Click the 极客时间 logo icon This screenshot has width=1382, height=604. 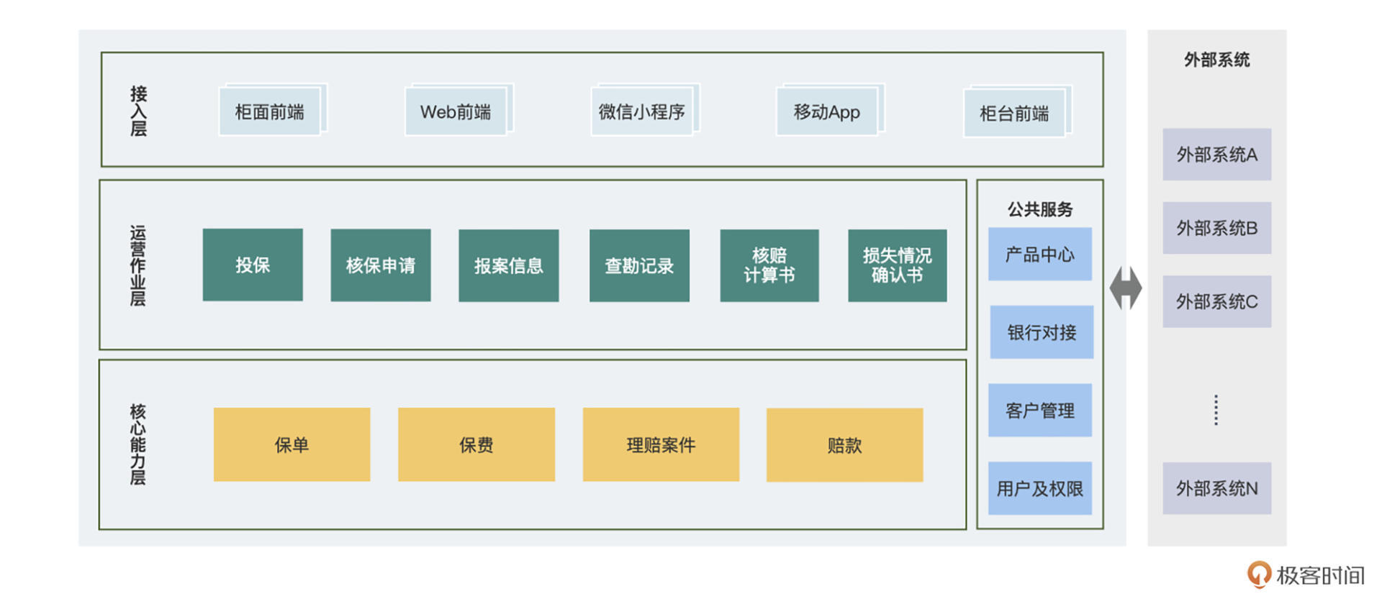point(1259,575)
